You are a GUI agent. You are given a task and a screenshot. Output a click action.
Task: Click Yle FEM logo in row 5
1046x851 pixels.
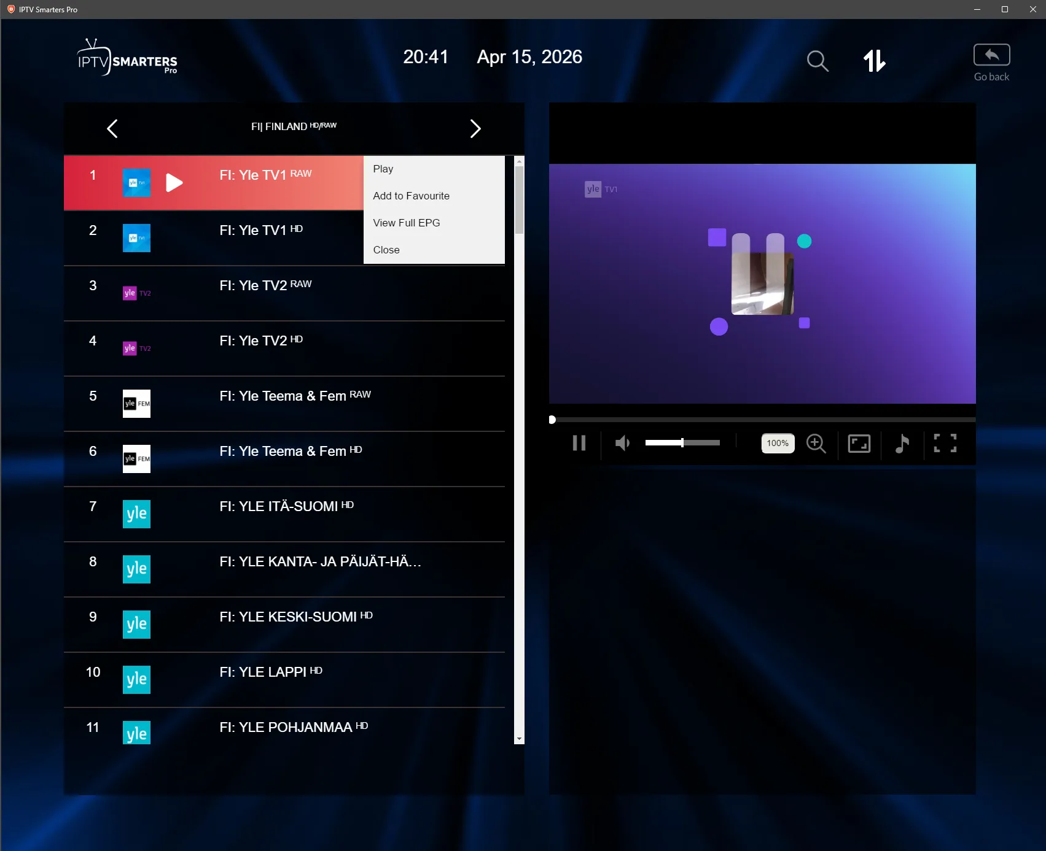pos(136,404)
